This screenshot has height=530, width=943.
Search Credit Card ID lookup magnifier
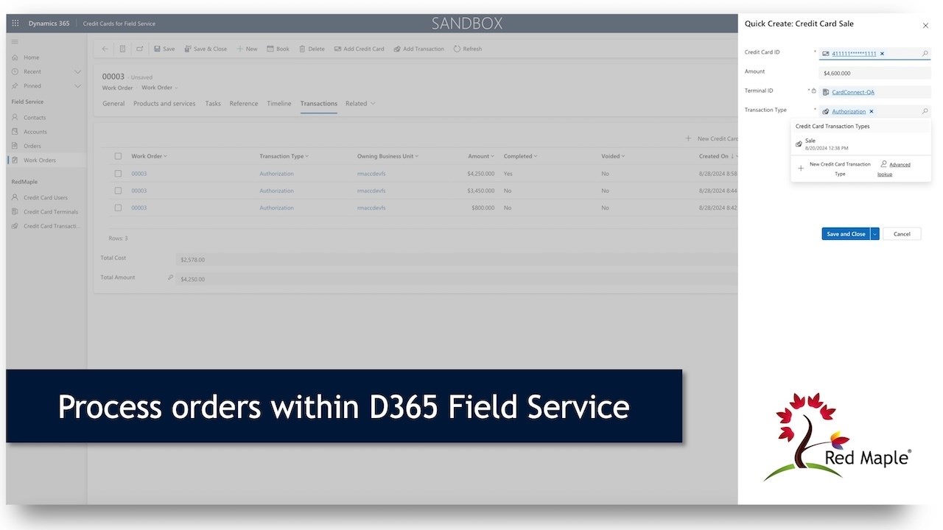point(925,53)
